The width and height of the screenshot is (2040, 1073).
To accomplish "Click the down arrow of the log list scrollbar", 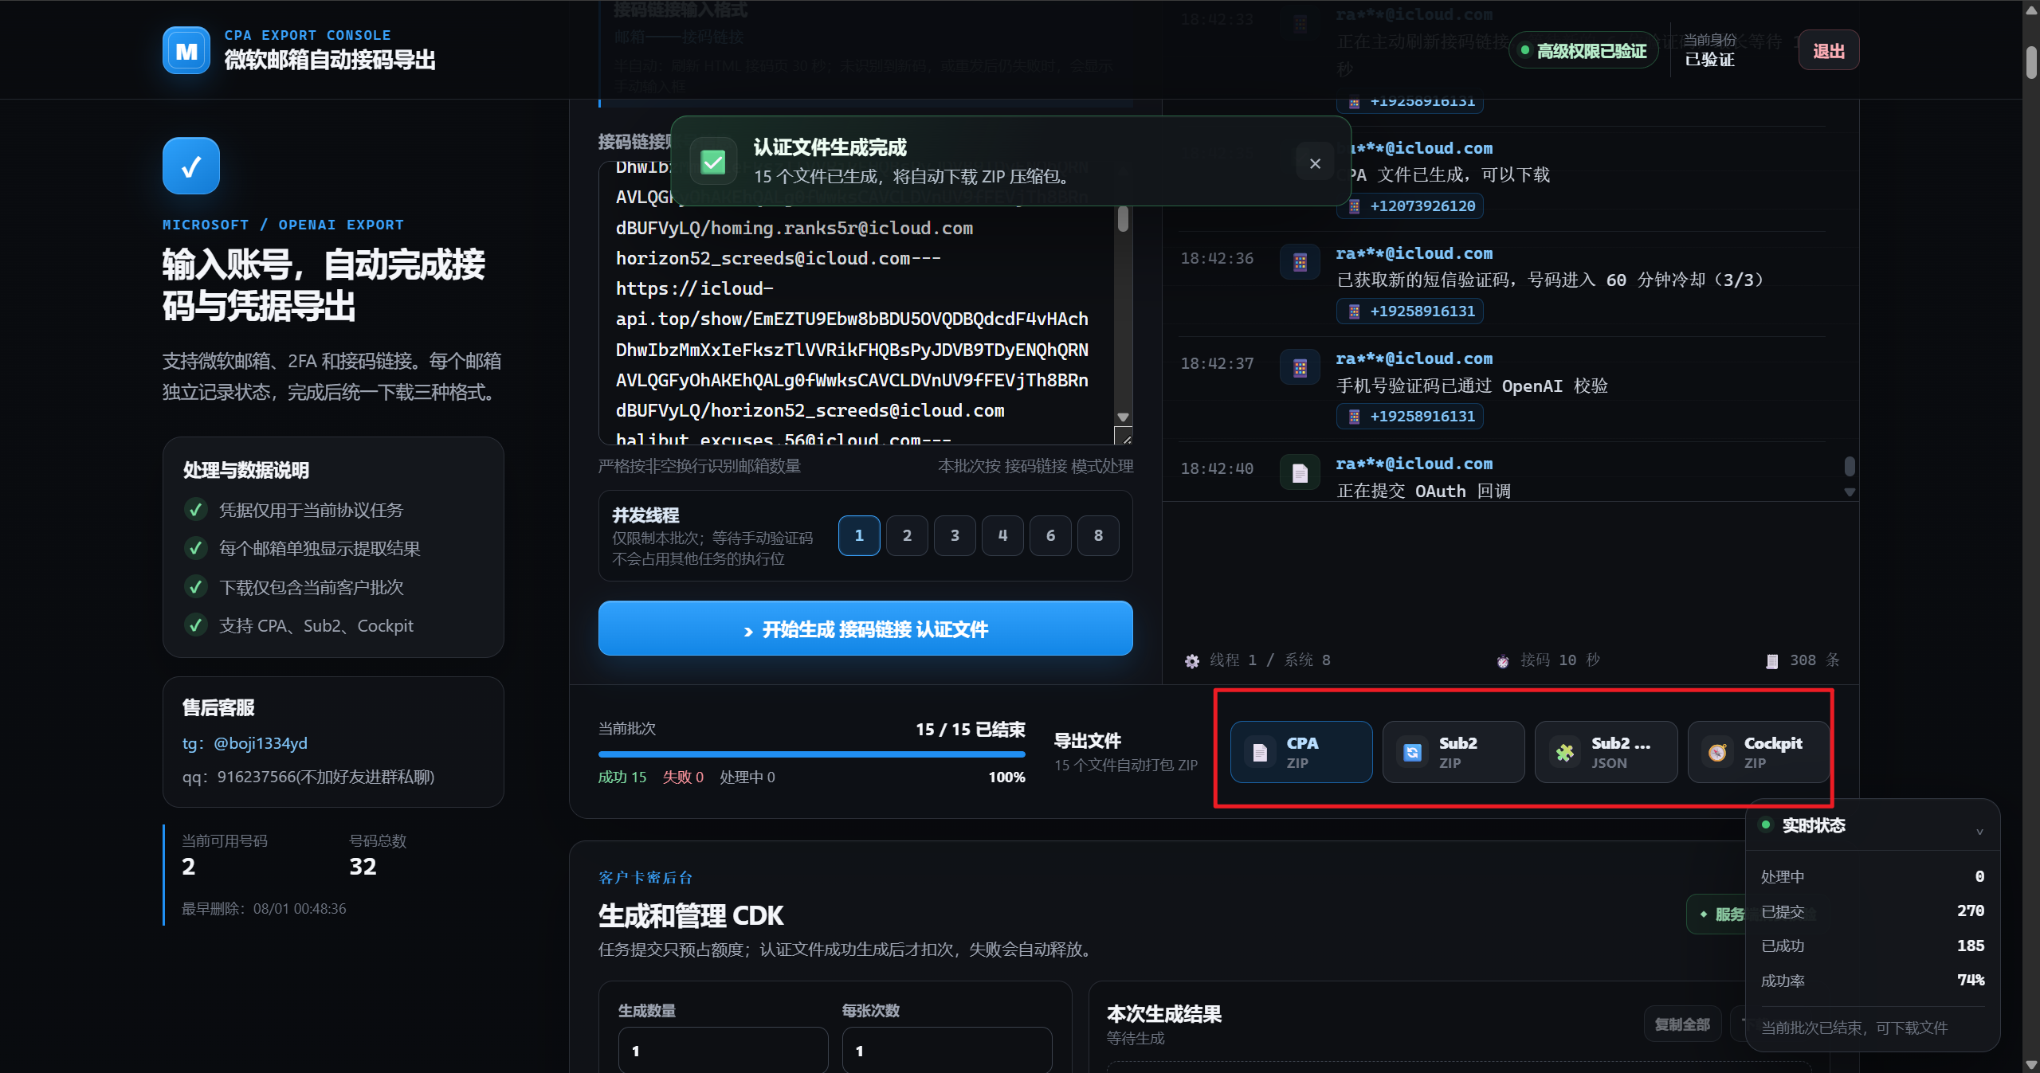I will pyautogui.click(x=1850, y=492).
